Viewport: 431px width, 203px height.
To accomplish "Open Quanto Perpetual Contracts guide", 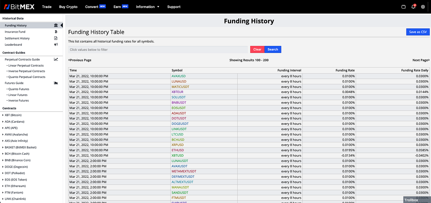I will pos(27,77).
